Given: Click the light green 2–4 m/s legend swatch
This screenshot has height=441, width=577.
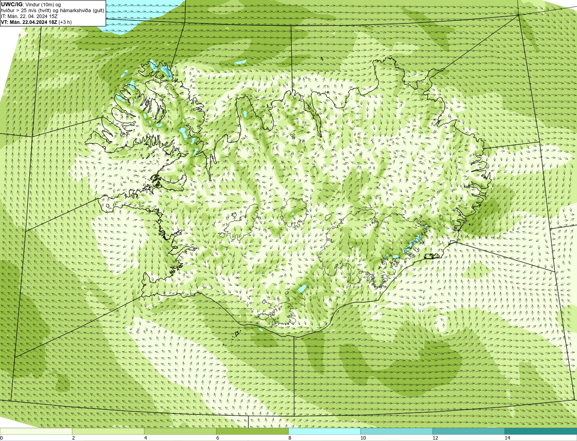Looking at the screenshot, I should 108,431.
